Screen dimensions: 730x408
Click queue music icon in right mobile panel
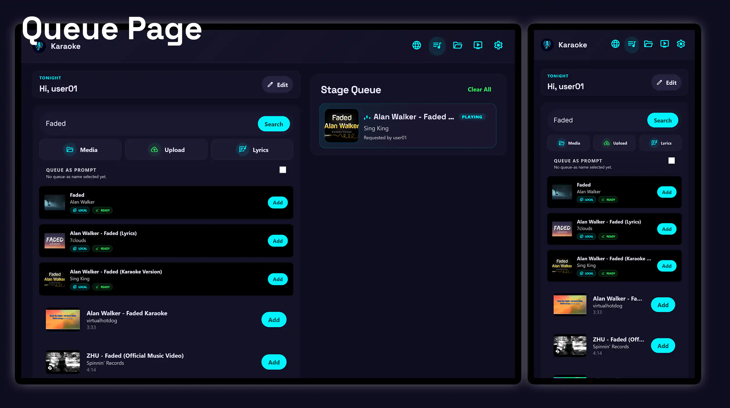[632, 44]
